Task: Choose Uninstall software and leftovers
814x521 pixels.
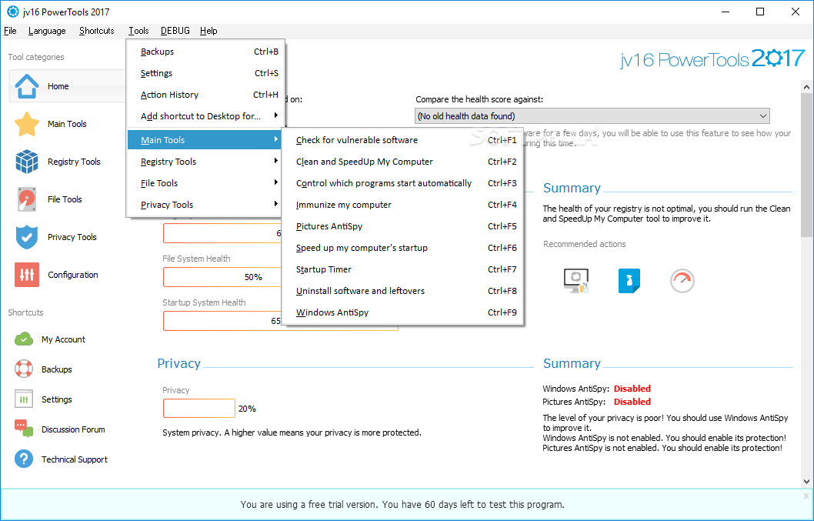Action: (x=403, y=291)
